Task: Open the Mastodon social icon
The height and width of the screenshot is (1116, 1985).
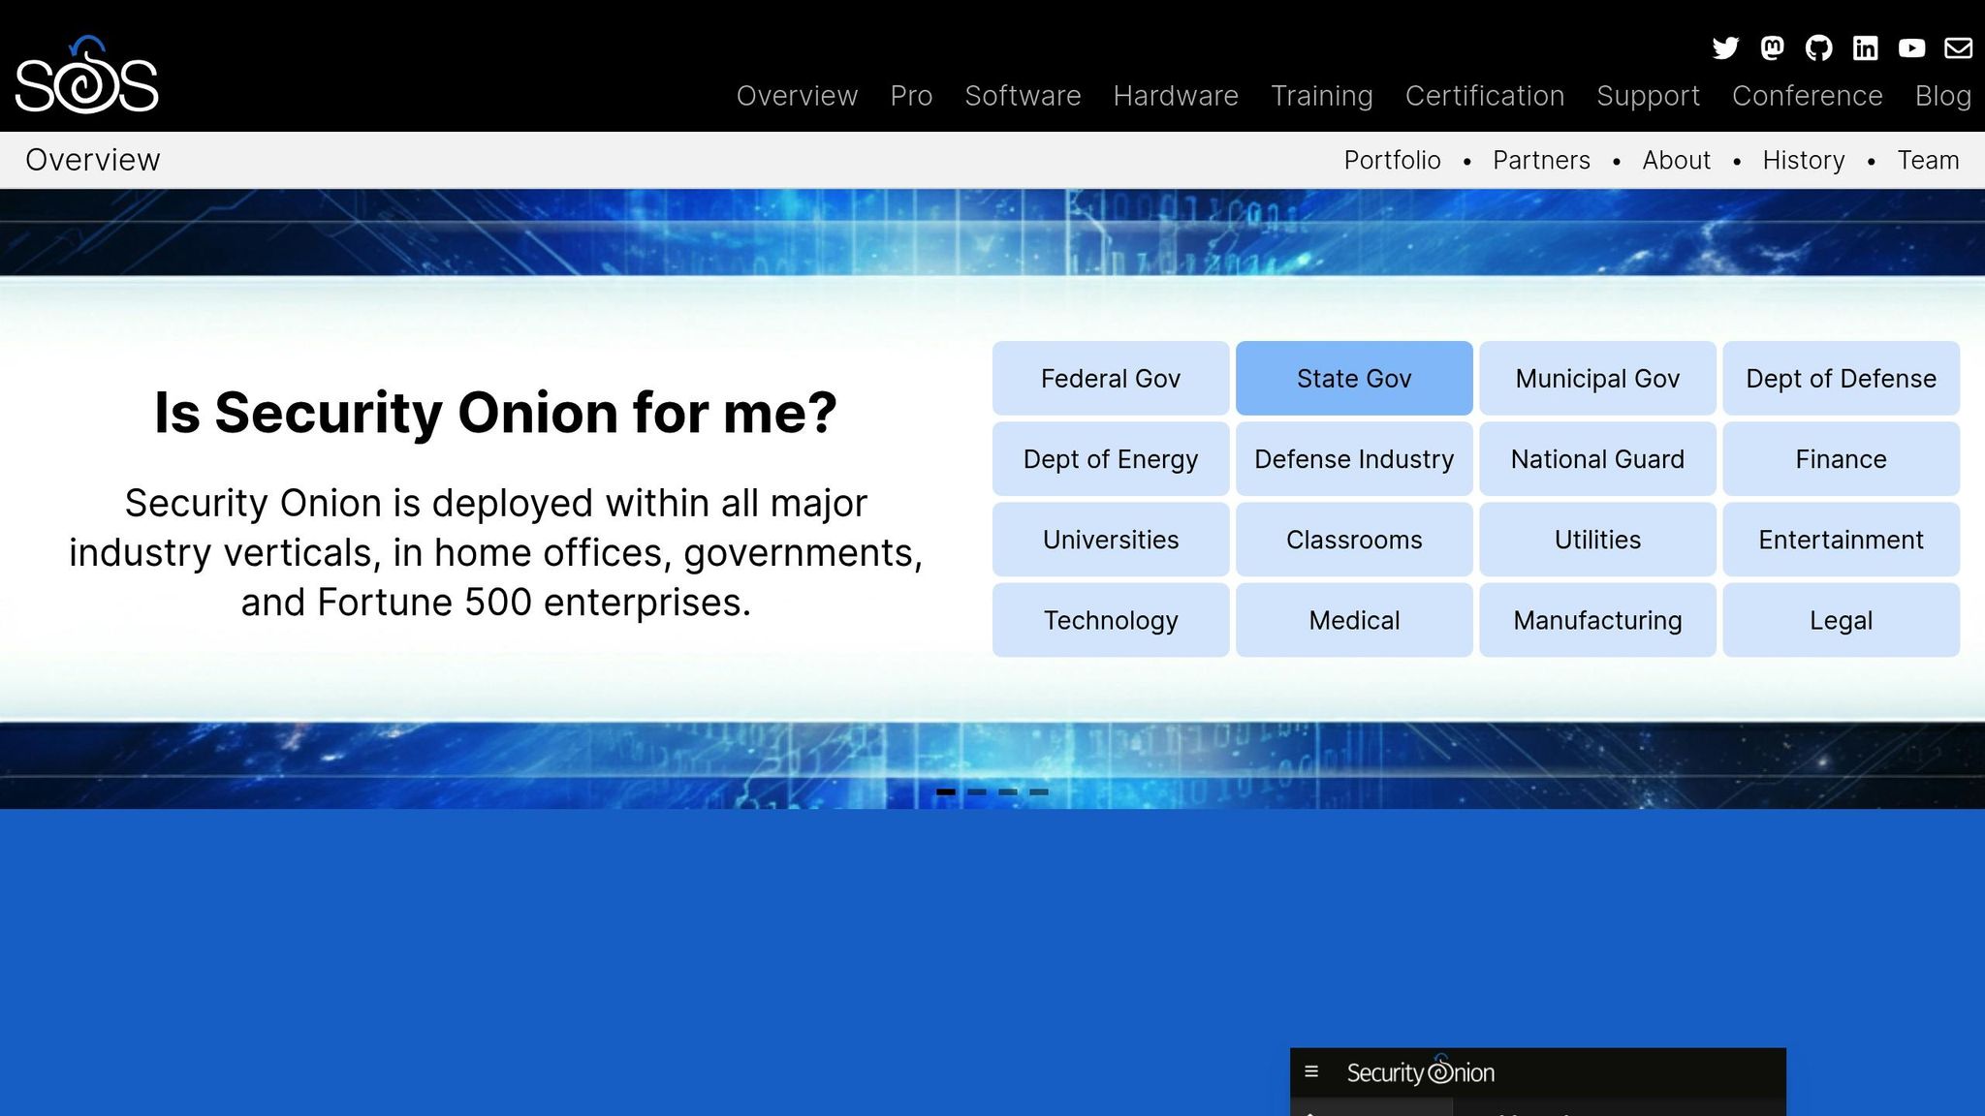Action: pos(1772,48)
